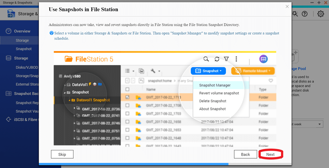Open the tools wrench dropdown arrow
Viewport: 329px width, 168px height.
(x=159, y=71)
